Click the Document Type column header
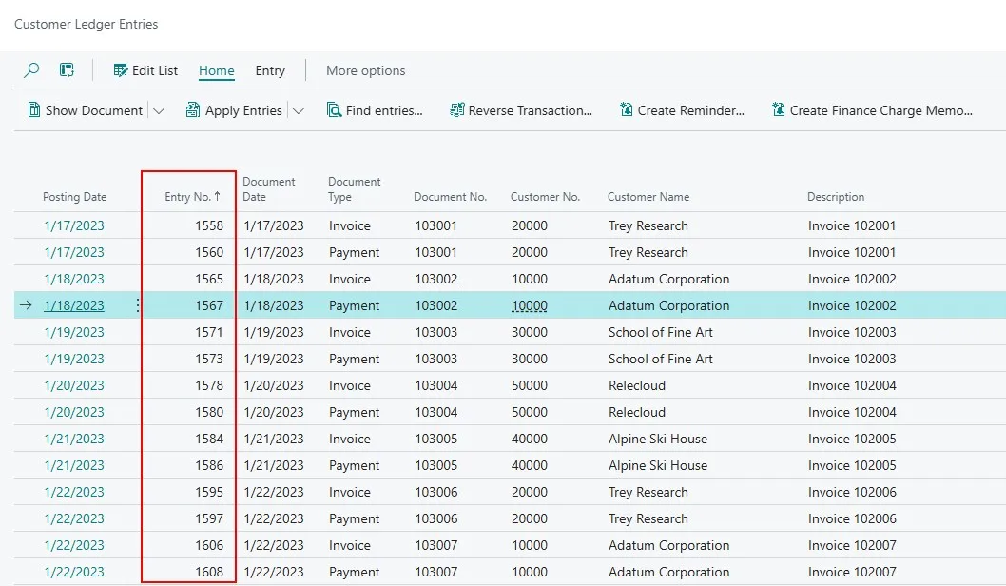 (x=354, y=188)
